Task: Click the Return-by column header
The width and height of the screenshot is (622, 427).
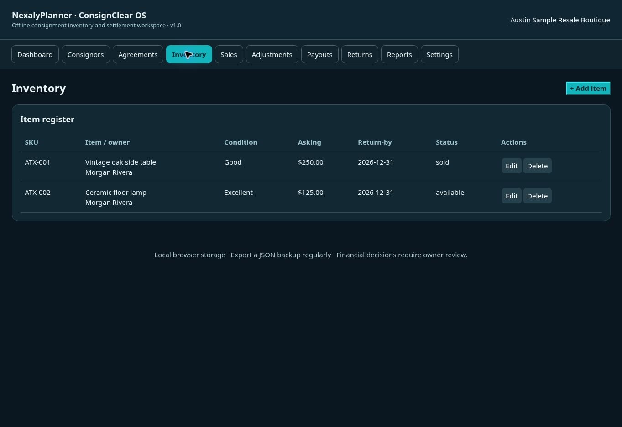Action: coord(375,142)
